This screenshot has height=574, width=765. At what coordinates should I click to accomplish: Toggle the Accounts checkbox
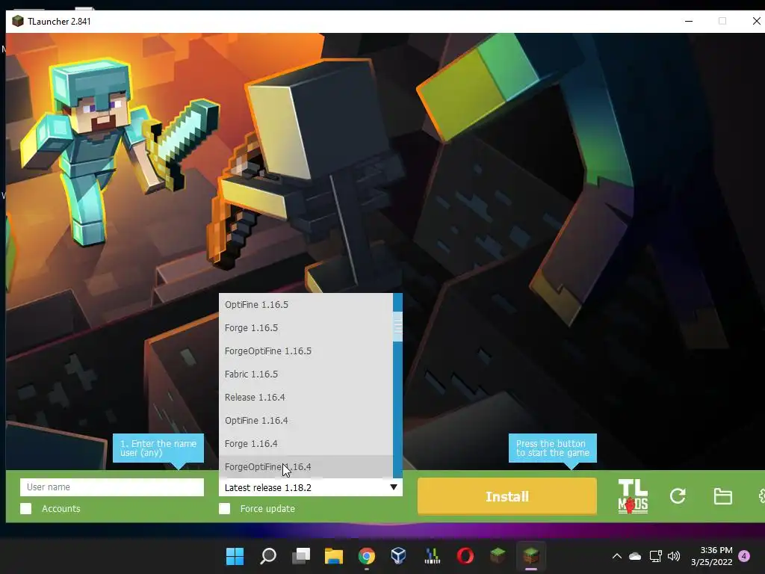coord(26,508)
